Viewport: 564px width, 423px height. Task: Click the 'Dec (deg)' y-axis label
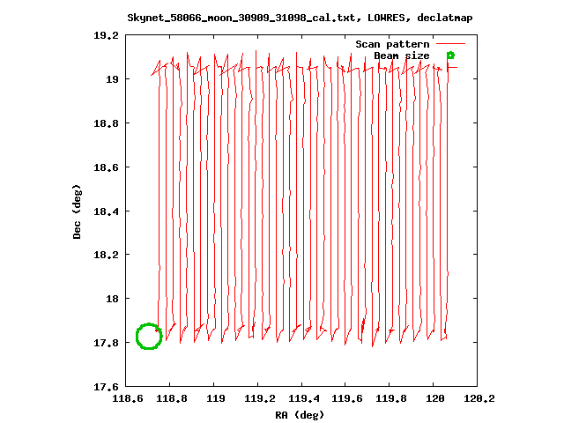(77, 211)
